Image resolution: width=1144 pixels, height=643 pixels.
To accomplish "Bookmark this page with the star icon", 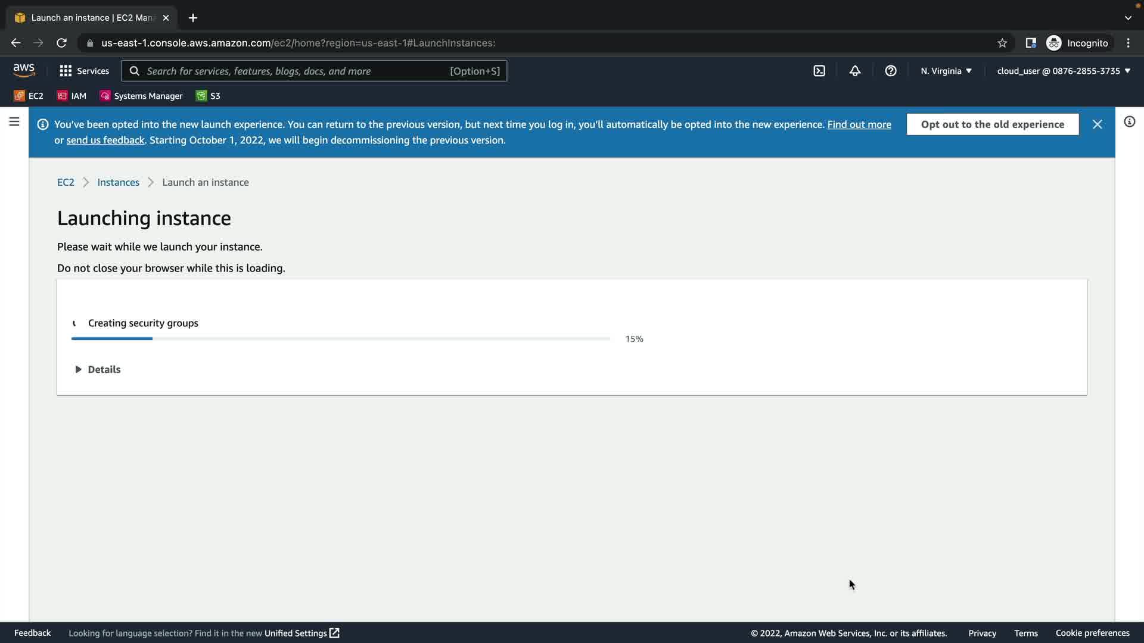I will (1002, 43).
